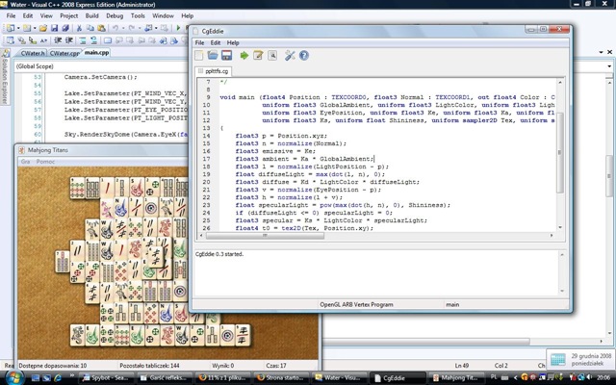Open New Project dropdown arrow in Visual C++
Image resolution: width=616 pixels, height=385 pixels.
(18, 28)
